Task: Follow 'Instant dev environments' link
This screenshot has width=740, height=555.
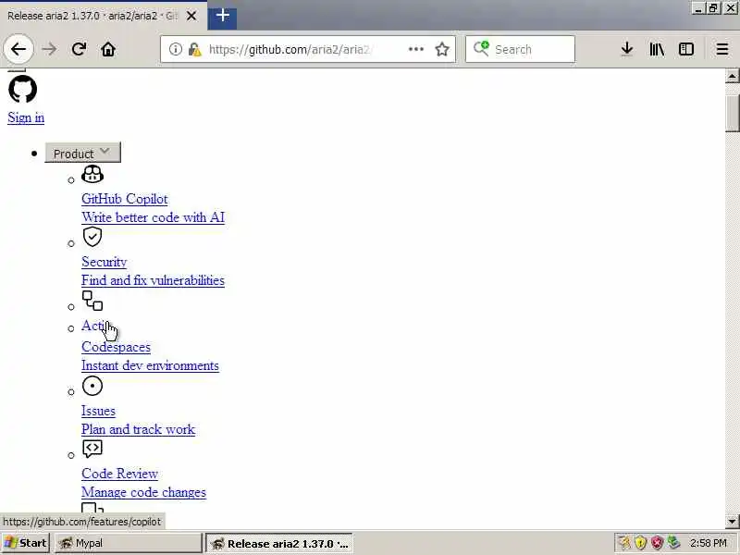Action: (x=150, y=365)
